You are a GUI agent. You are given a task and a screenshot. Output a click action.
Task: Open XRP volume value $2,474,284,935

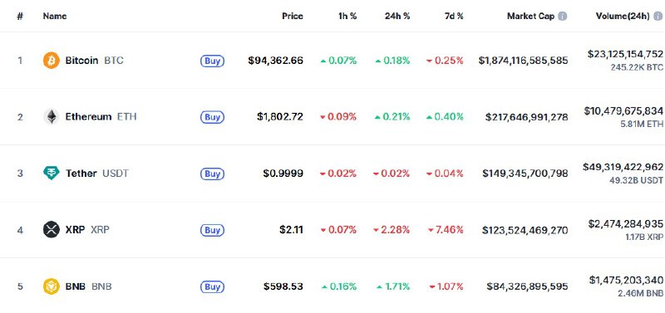point(625,223)
